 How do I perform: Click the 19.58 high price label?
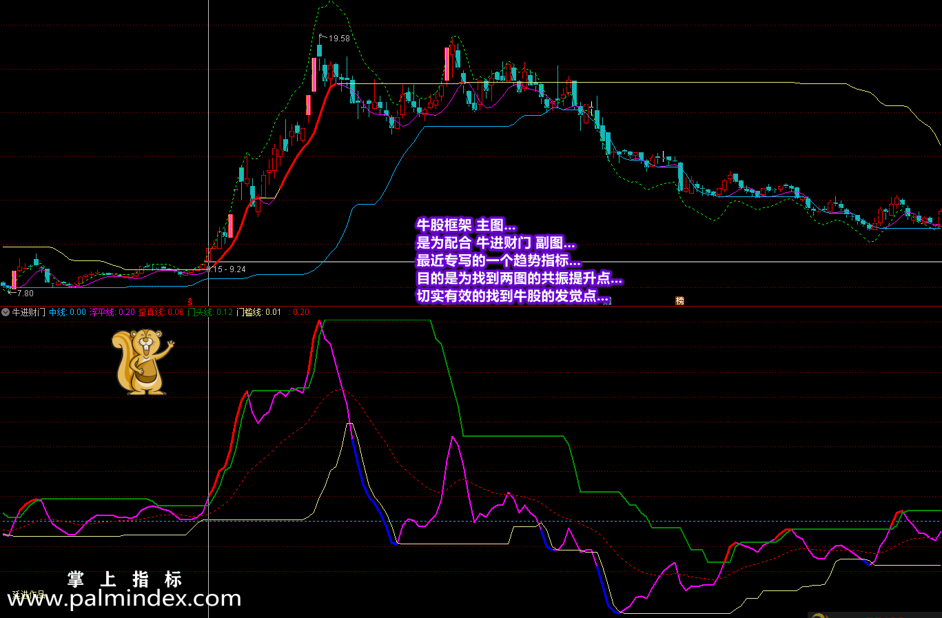tap(339, 39)
